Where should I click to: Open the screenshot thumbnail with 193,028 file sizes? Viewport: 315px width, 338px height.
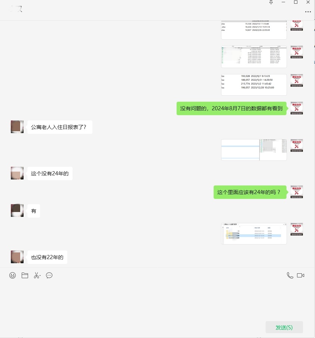pos(254,85)
